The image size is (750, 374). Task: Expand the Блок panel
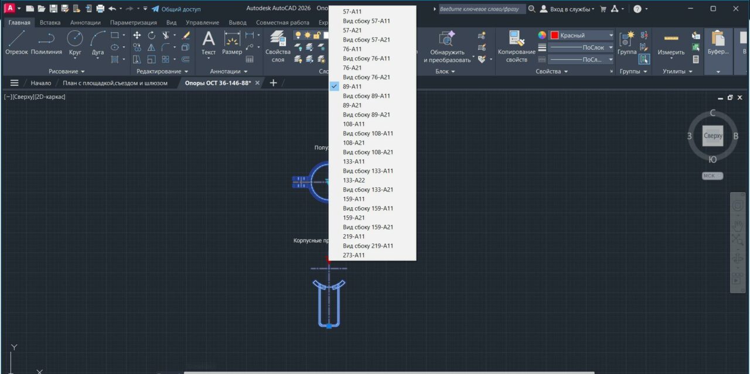coord(446,71)
